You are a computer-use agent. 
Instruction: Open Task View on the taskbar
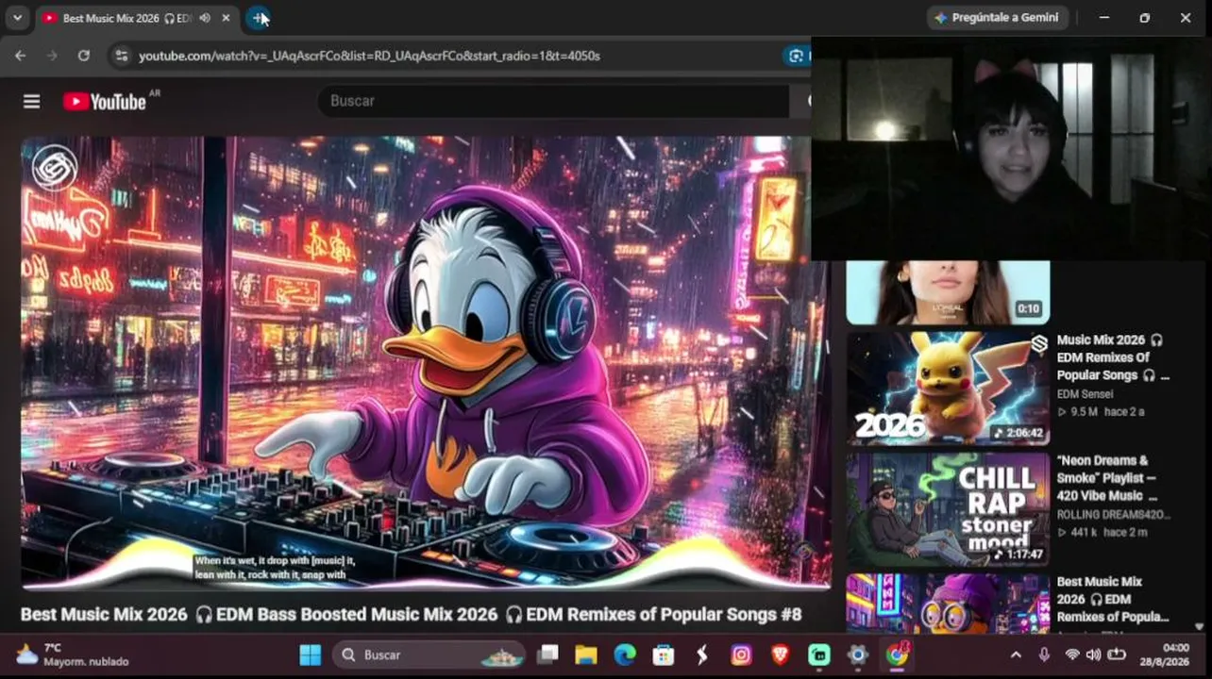click(547, 654)
